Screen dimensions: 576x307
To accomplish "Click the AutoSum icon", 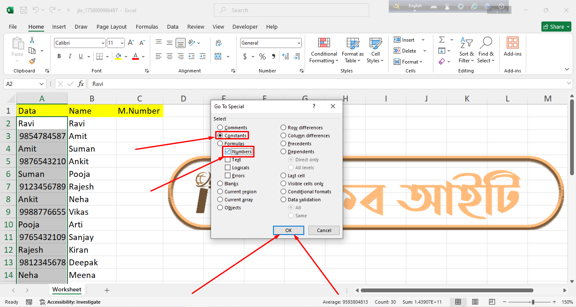I will pyautogui.click(x=441, y=40).
